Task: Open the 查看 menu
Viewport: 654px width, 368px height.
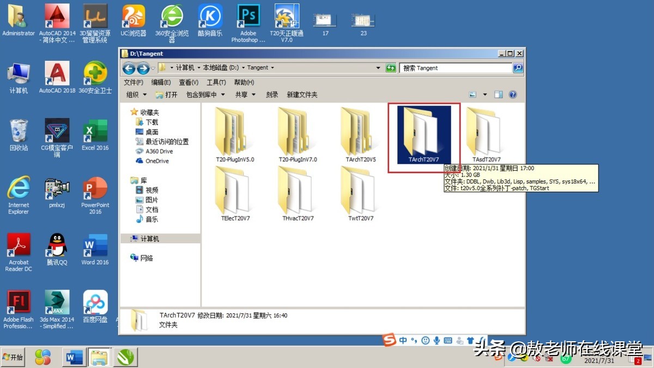Action: [x=188, y=82]
